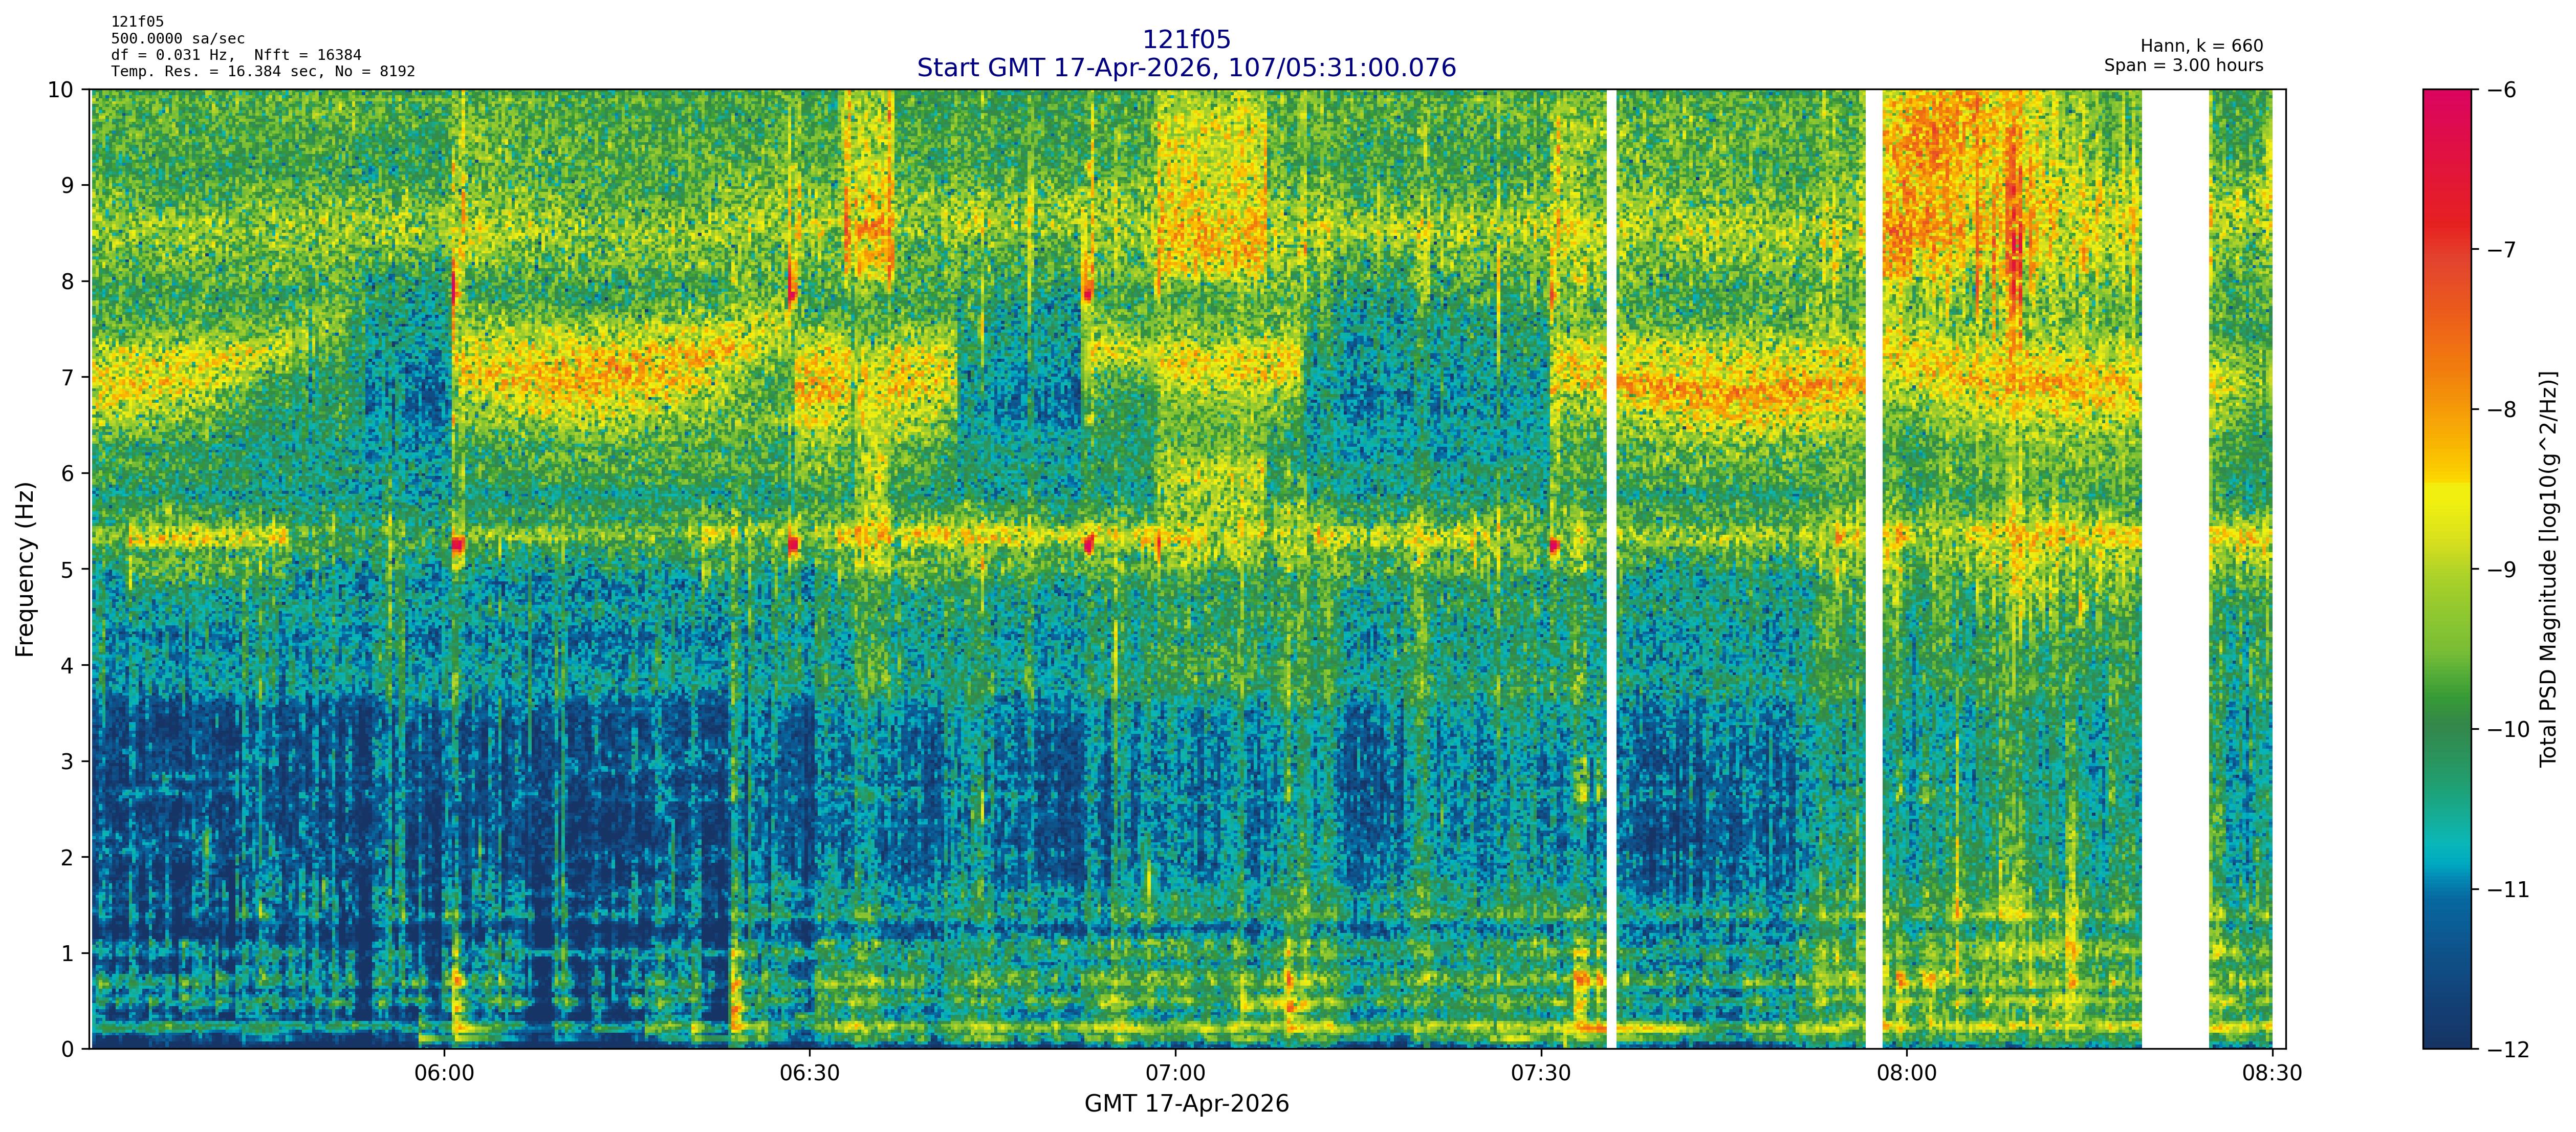Click the wide white data gap after 08:00
The image size is (2576, 1132).
click(x=2175, y=569)
